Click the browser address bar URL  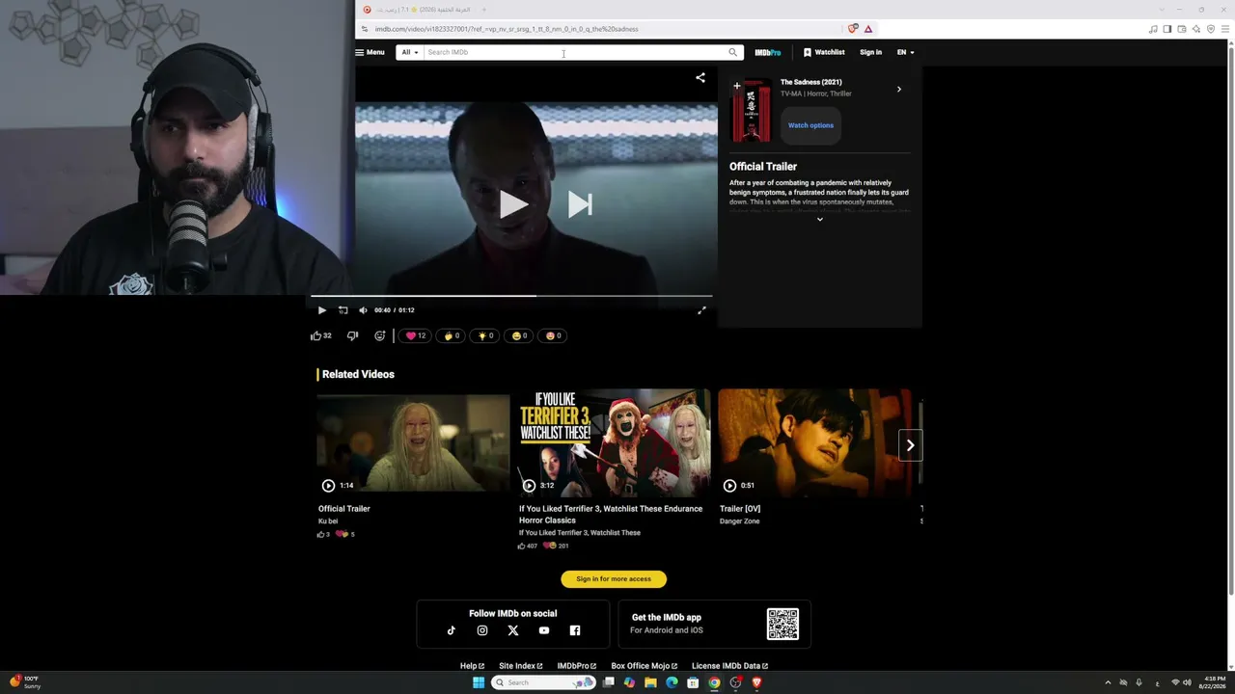point(507,29)
